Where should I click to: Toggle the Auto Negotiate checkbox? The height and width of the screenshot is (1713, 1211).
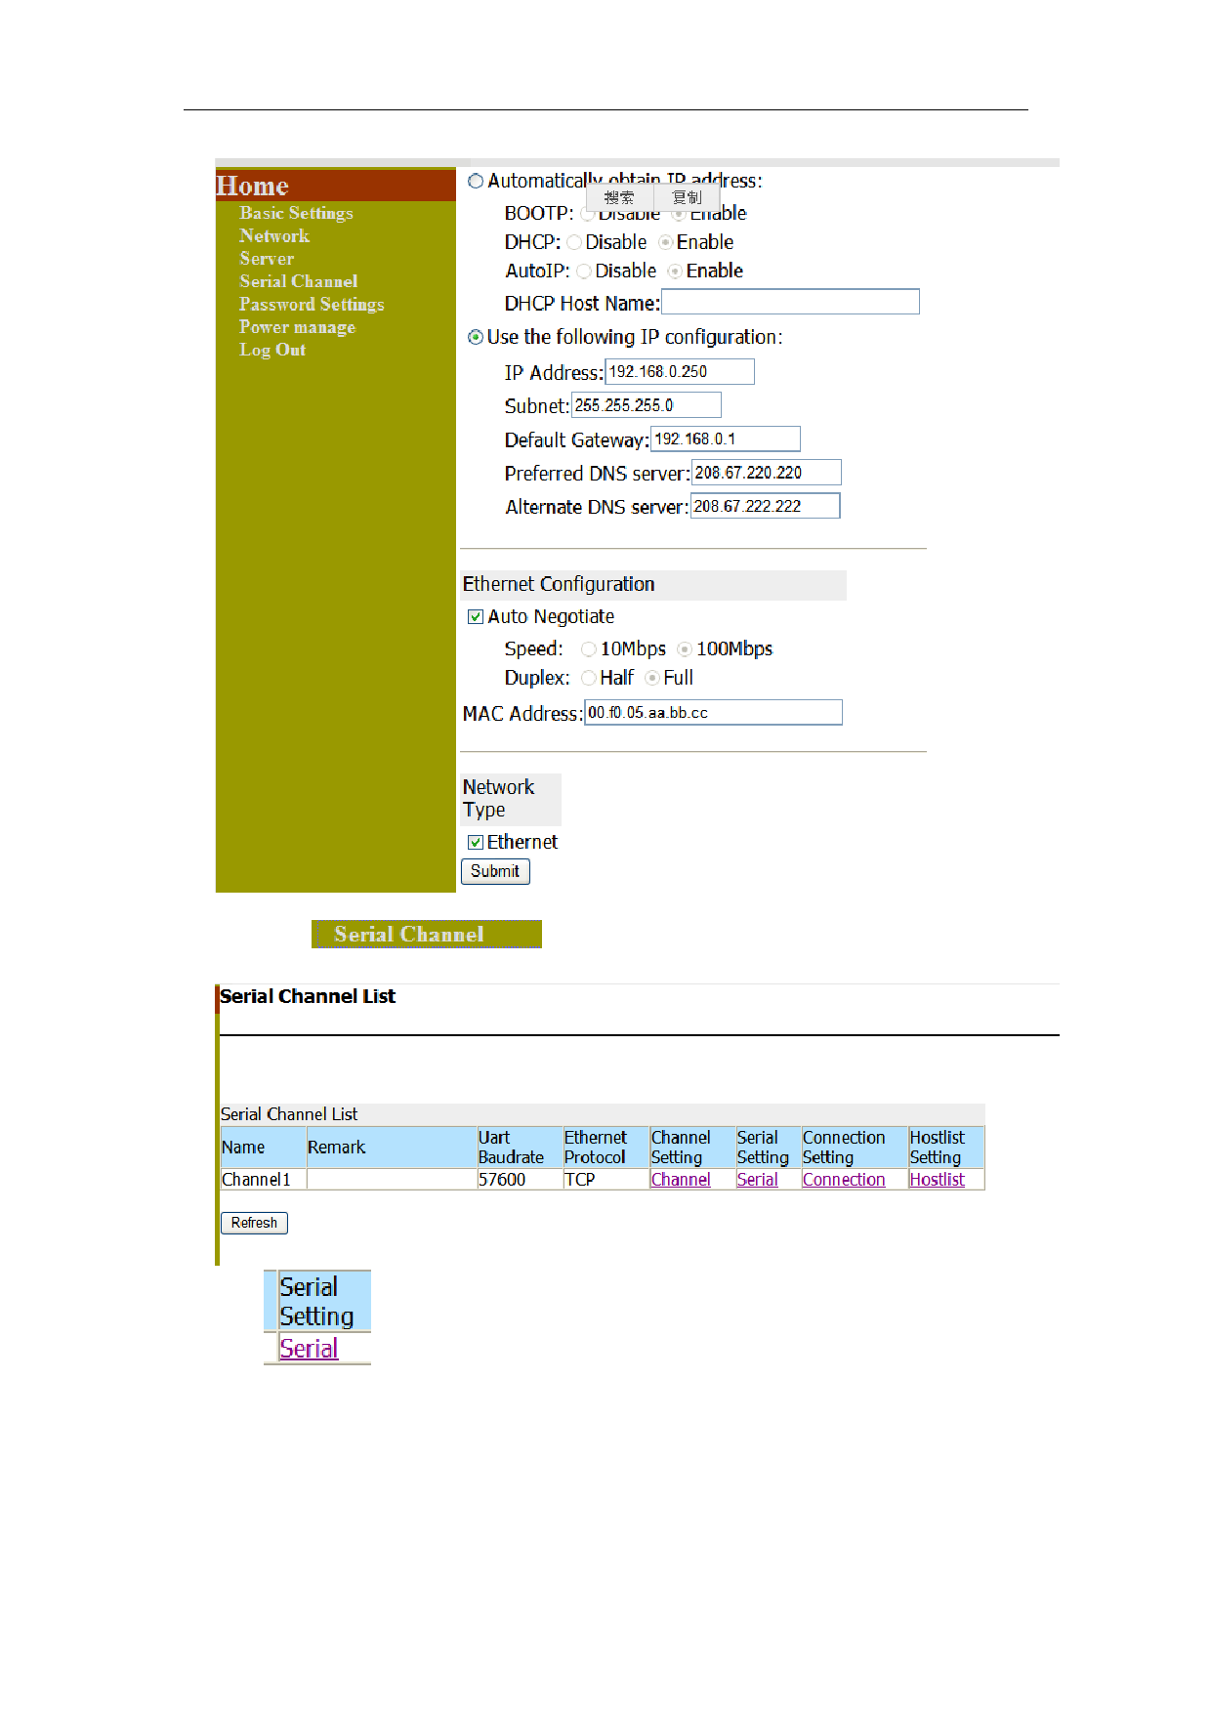click(x=476, y=617)
